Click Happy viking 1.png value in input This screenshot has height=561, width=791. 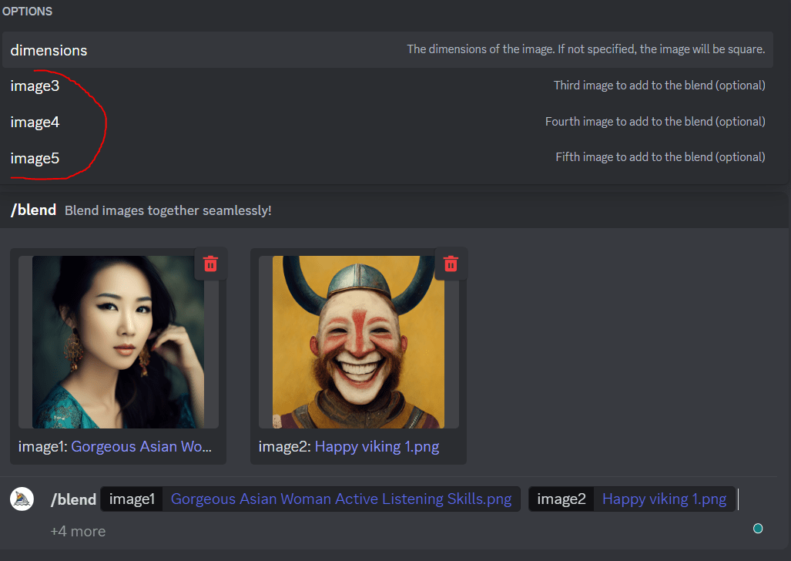[x=664, y=499]
